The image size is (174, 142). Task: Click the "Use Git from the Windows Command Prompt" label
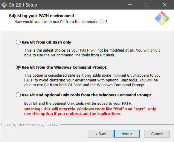pos(64,67)
